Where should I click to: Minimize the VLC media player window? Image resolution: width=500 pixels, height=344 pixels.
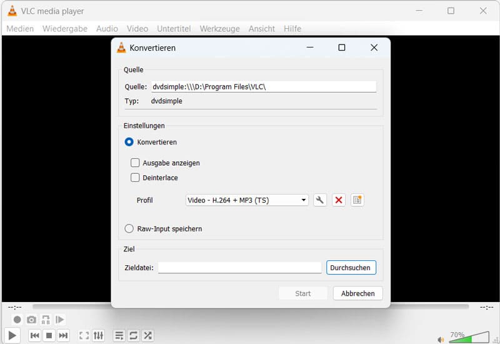(x=419, y=11)
